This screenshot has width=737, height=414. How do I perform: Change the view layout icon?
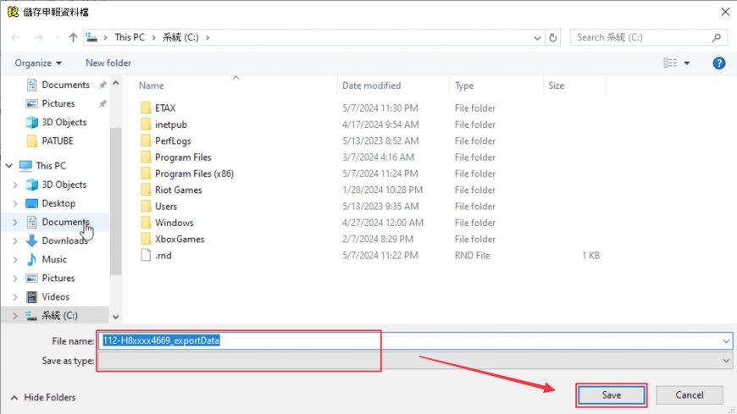(670, 63)
